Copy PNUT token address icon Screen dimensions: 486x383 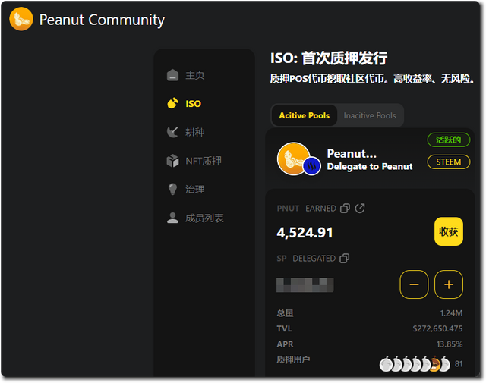pos(345,209)
